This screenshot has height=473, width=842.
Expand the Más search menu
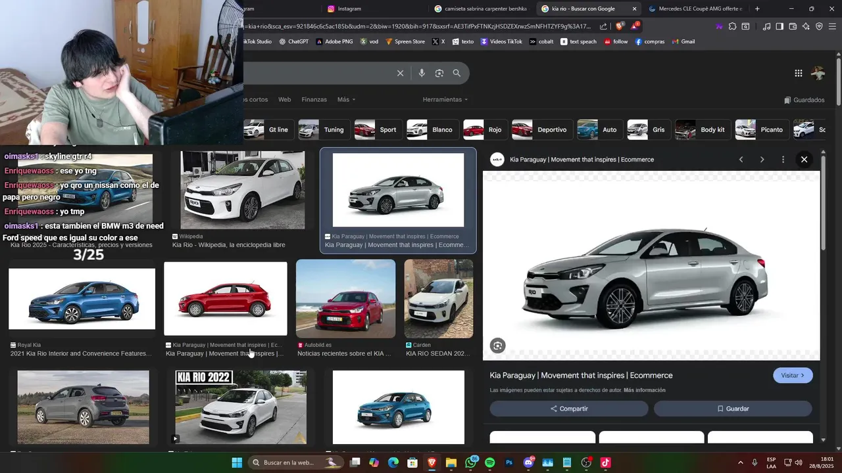(x=346, y=100)
